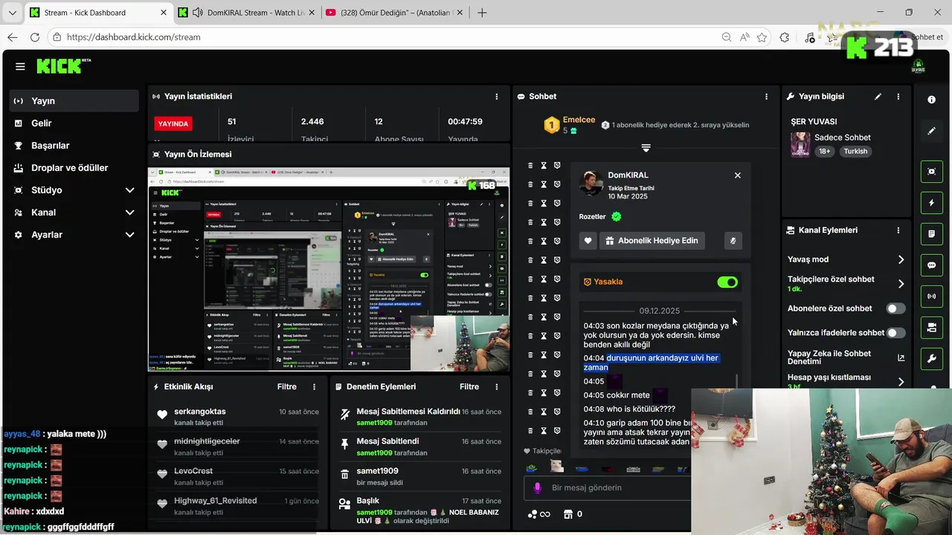The image size is (952, 535).
Task: Click the 18+ tag under Sadece Sohbet
Action: 825,151
